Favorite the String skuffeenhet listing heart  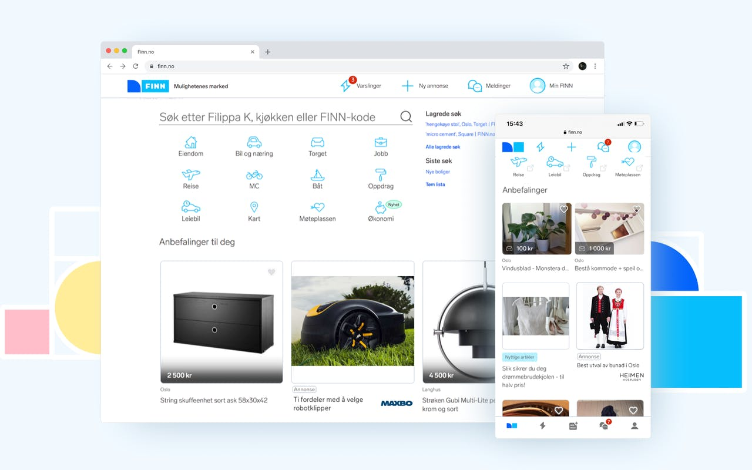click(x=271, y=272)
